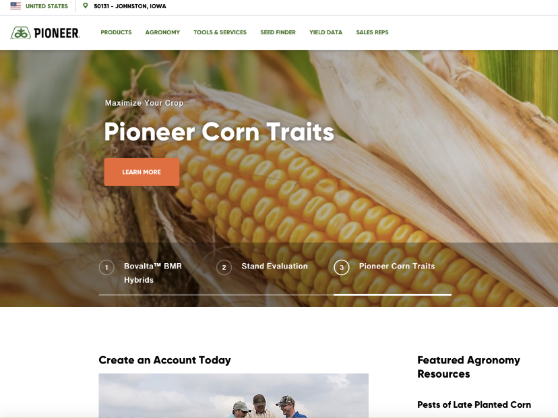Open Tools & Services menu
The width and height of the screenshot is (558, 418).
[220, 32]
